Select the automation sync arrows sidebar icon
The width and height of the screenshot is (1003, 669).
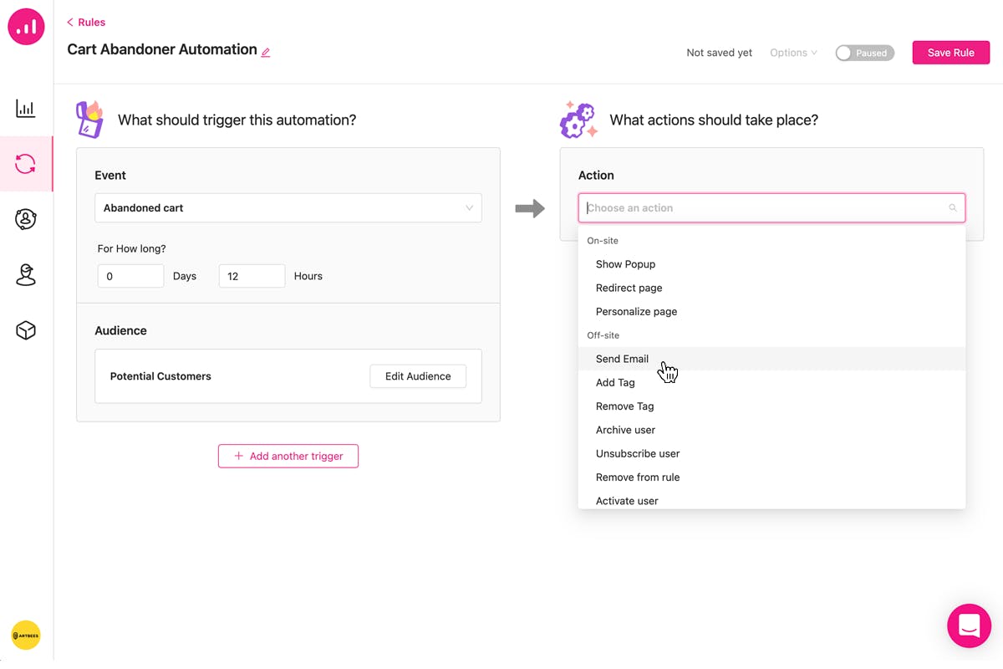[26, 164]
